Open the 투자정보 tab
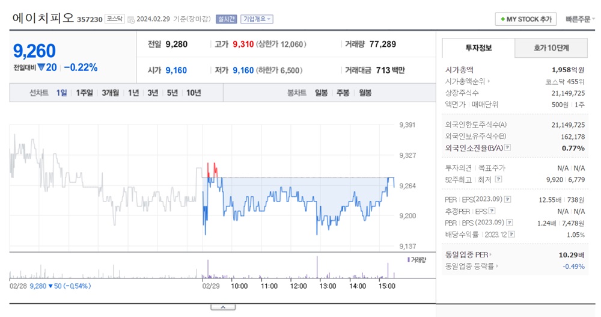Image resolution: width=601 pixels, height=317 pixels. [x=478, y=48]
